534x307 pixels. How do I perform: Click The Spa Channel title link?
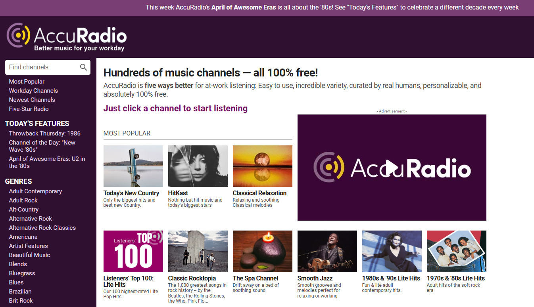click(255, 278)
